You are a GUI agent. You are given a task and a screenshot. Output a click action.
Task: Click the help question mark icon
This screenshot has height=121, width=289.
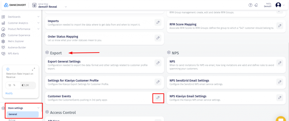250,5
